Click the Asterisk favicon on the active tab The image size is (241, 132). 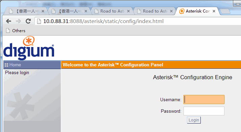pyautogui.click(x=182, y=11)
